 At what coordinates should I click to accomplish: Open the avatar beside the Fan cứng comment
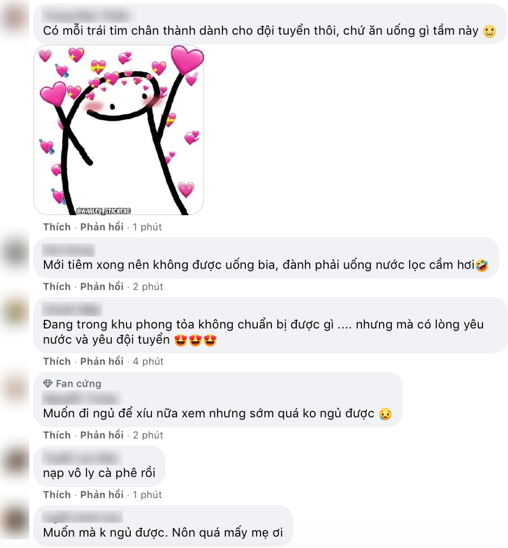tap(15, 387)
